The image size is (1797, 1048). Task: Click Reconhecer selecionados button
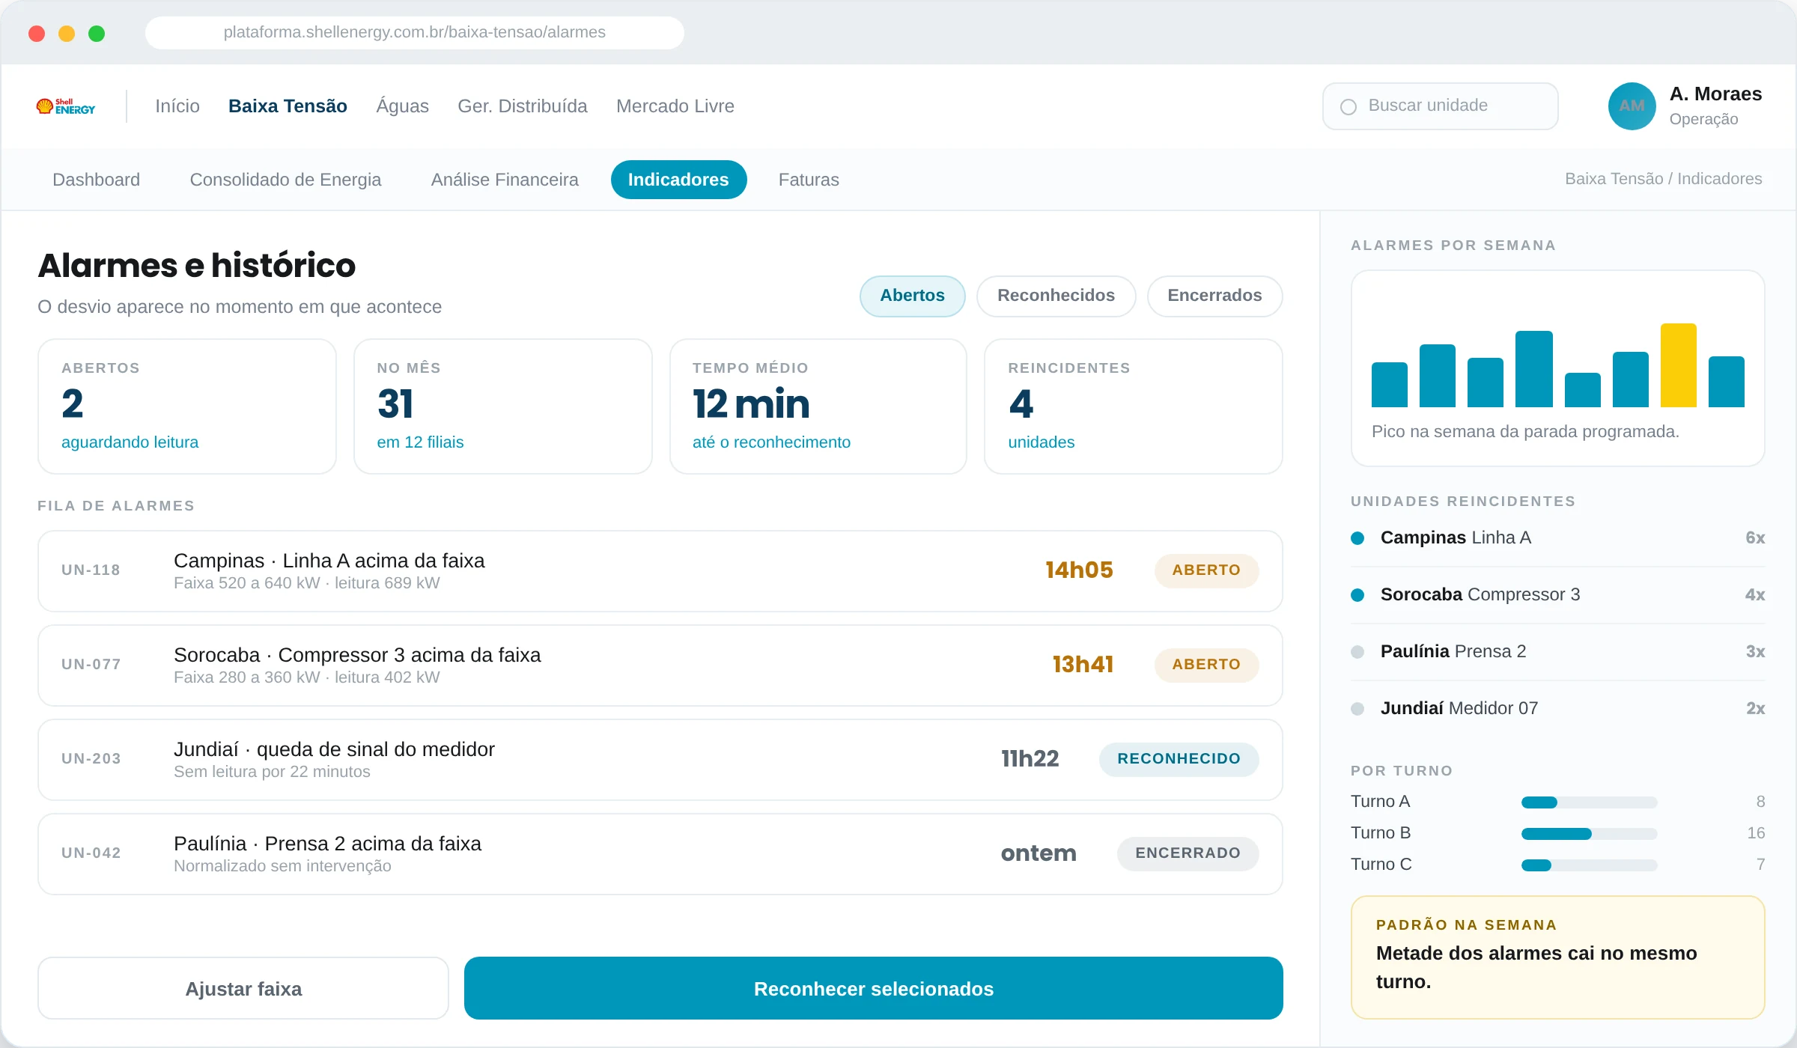coord(874,988)
